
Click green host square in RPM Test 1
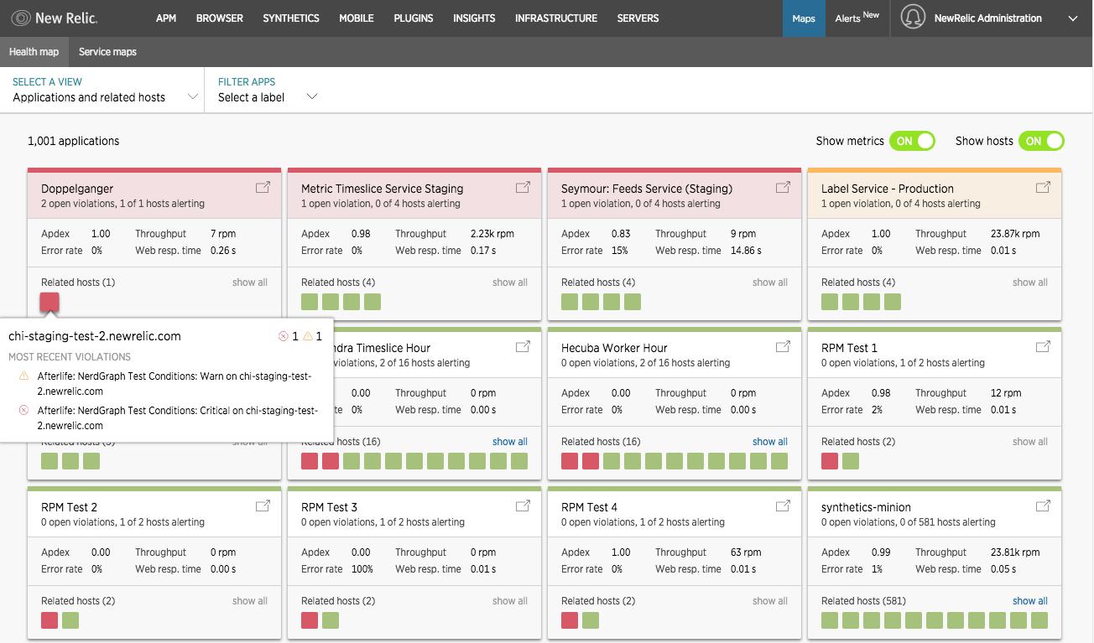[851, 461]
